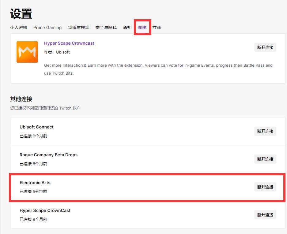This screenshot has width=287, height=234.
Task: Click the orange Hyper Scape Crowncast logo icon
Action: (x=27, y=52)
